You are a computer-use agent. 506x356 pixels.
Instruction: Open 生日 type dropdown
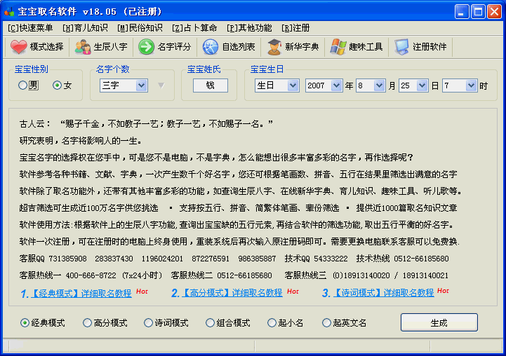293,85
